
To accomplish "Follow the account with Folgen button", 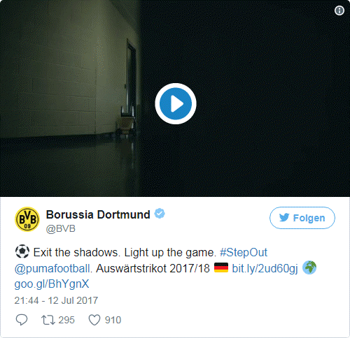I will pos(302,218).
